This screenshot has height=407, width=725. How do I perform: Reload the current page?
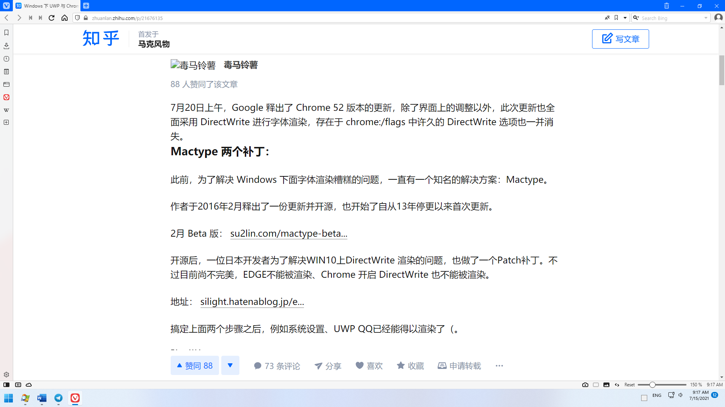point(52,18)
